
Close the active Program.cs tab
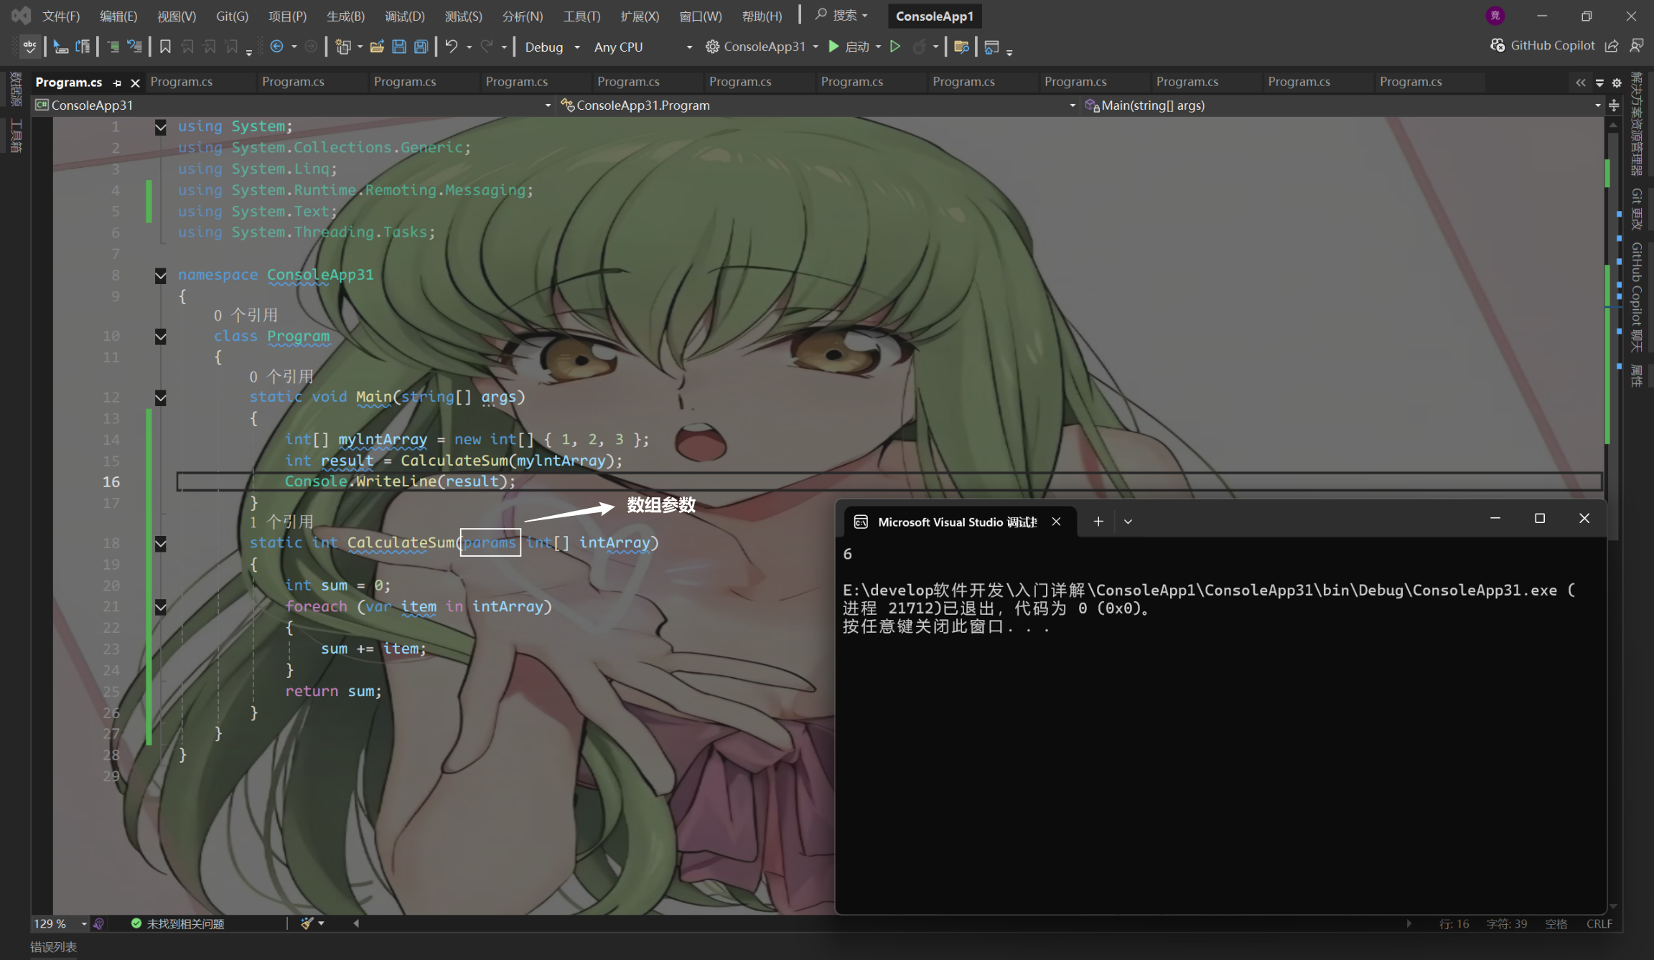point(135,83)
